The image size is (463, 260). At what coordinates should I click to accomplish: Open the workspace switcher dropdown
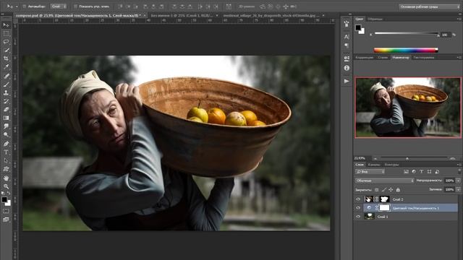point(429,6)
